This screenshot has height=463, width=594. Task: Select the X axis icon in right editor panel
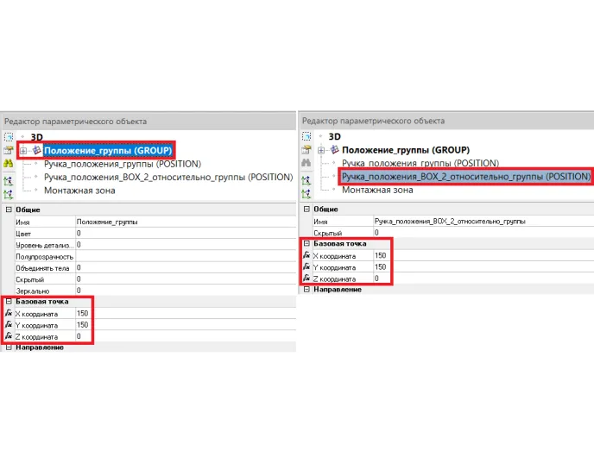[x=306, y=180]
